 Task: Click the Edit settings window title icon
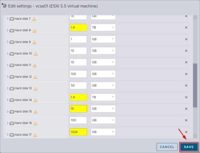tap(4, 6)
